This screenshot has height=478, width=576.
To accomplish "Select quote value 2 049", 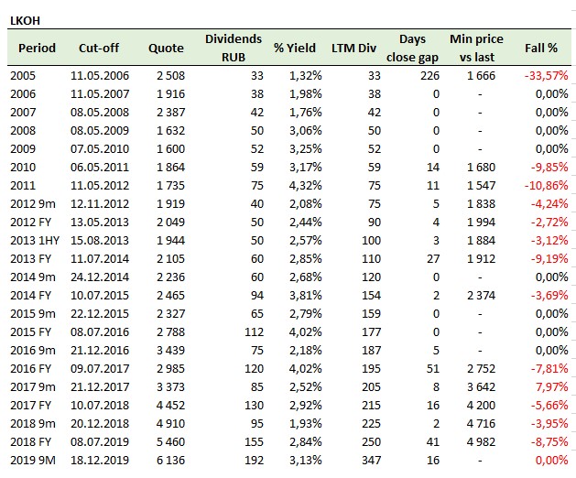I will [x=171, y=223].
